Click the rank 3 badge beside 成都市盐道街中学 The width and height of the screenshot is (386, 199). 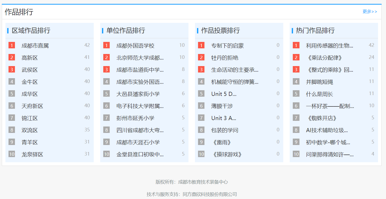click(x=106, y=70)
